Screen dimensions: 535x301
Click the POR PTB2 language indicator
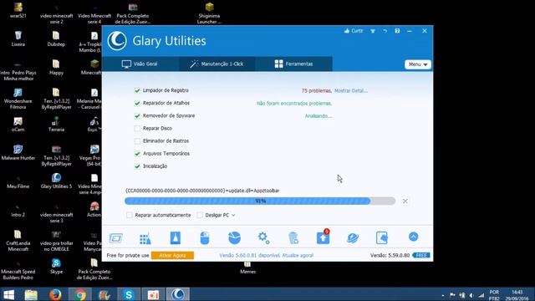click(x=494, y=295)
